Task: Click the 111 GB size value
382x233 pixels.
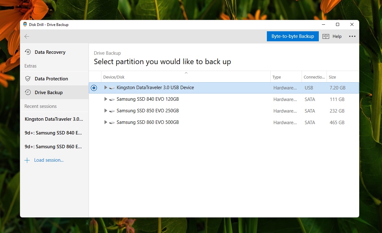Action: [337, 99]
